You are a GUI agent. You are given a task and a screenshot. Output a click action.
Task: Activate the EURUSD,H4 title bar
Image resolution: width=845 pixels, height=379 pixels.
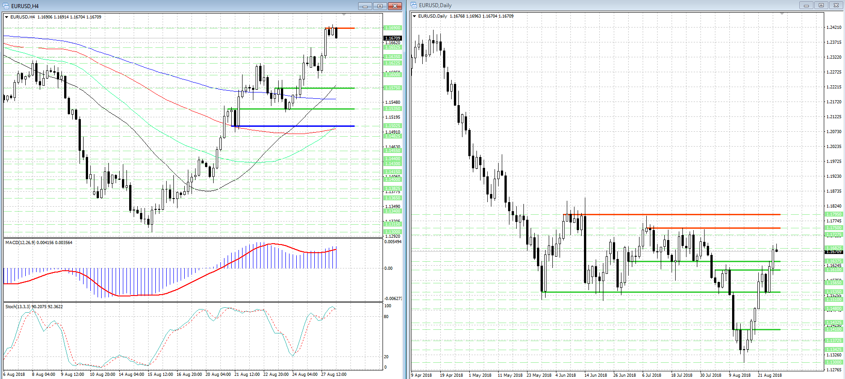point(181,6)
